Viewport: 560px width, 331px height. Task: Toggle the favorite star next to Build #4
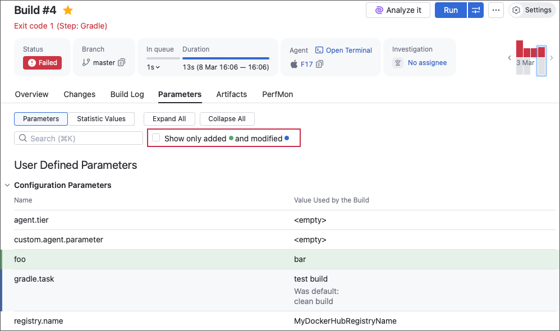(68, 10)
